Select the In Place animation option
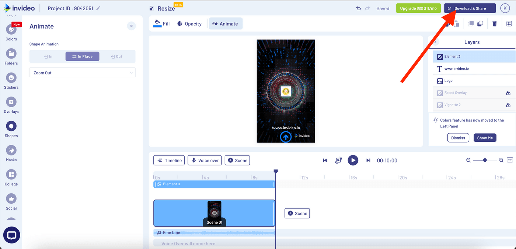Viewport: 516px width, 249px height. [x=82, y=56]
